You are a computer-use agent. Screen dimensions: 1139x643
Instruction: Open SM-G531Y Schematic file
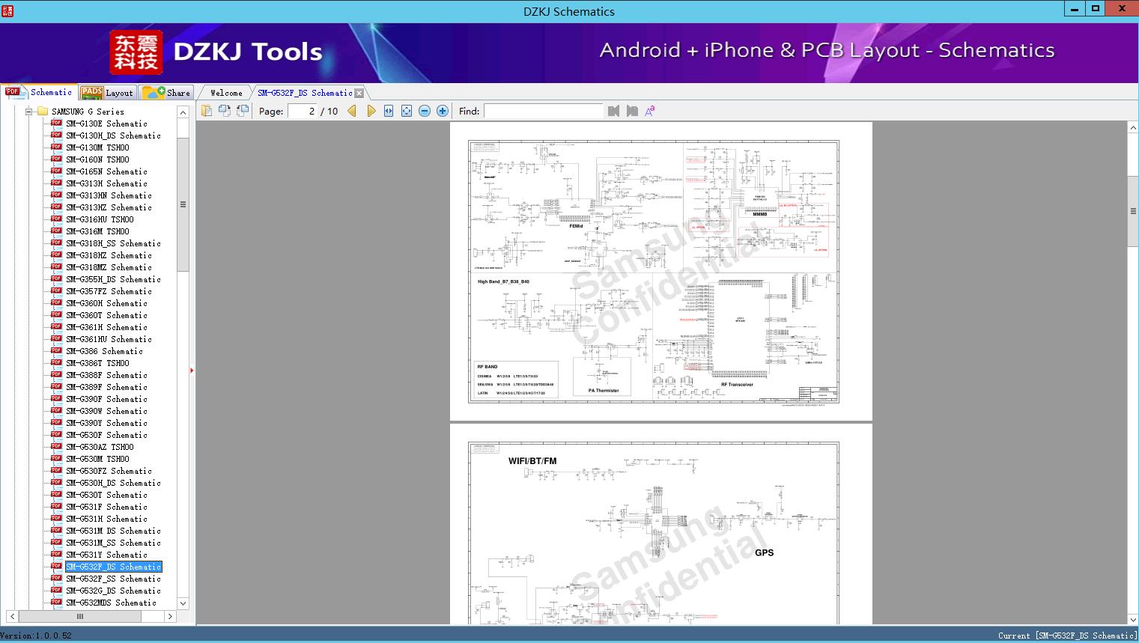[x=106, y=555]
